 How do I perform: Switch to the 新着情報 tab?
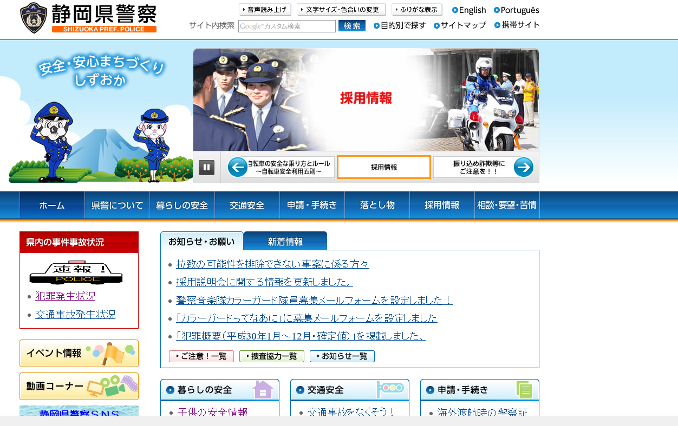285,241
